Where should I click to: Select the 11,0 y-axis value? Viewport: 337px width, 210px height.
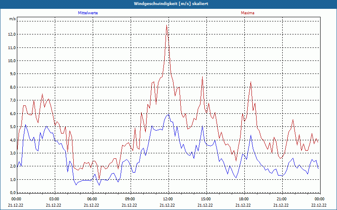click(12, 47)
